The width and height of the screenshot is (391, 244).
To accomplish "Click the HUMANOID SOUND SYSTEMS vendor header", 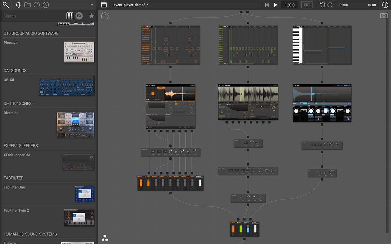I will [30, 234].
